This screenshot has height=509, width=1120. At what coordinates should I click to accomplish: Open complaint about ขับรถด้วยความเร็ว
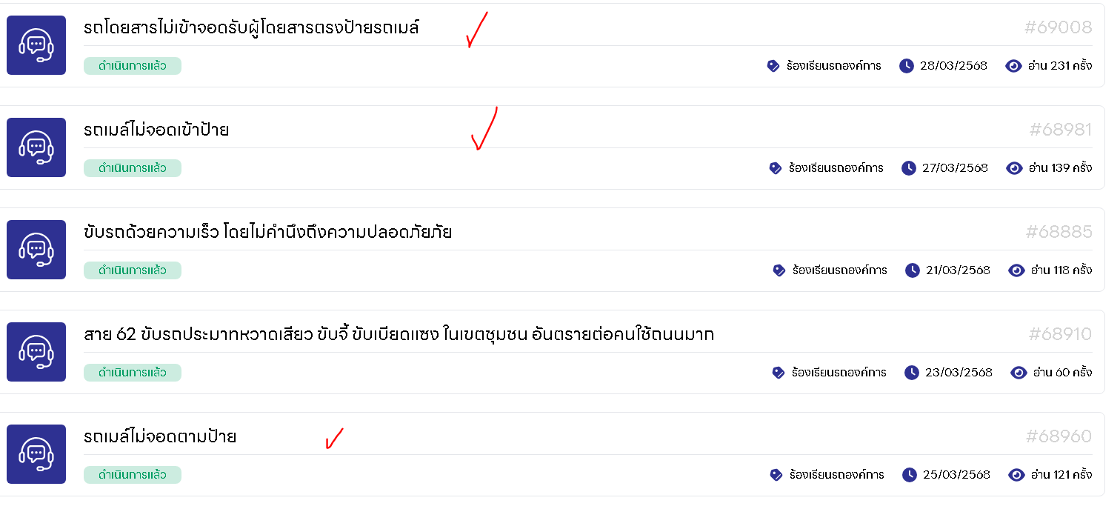[268, 233]
